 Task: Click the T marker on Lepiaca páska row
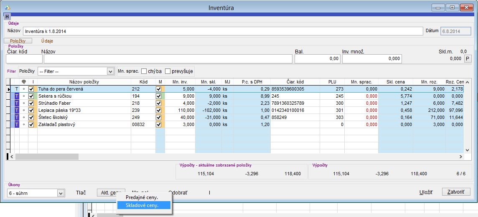pyautogui.click(x=17, y=110)
